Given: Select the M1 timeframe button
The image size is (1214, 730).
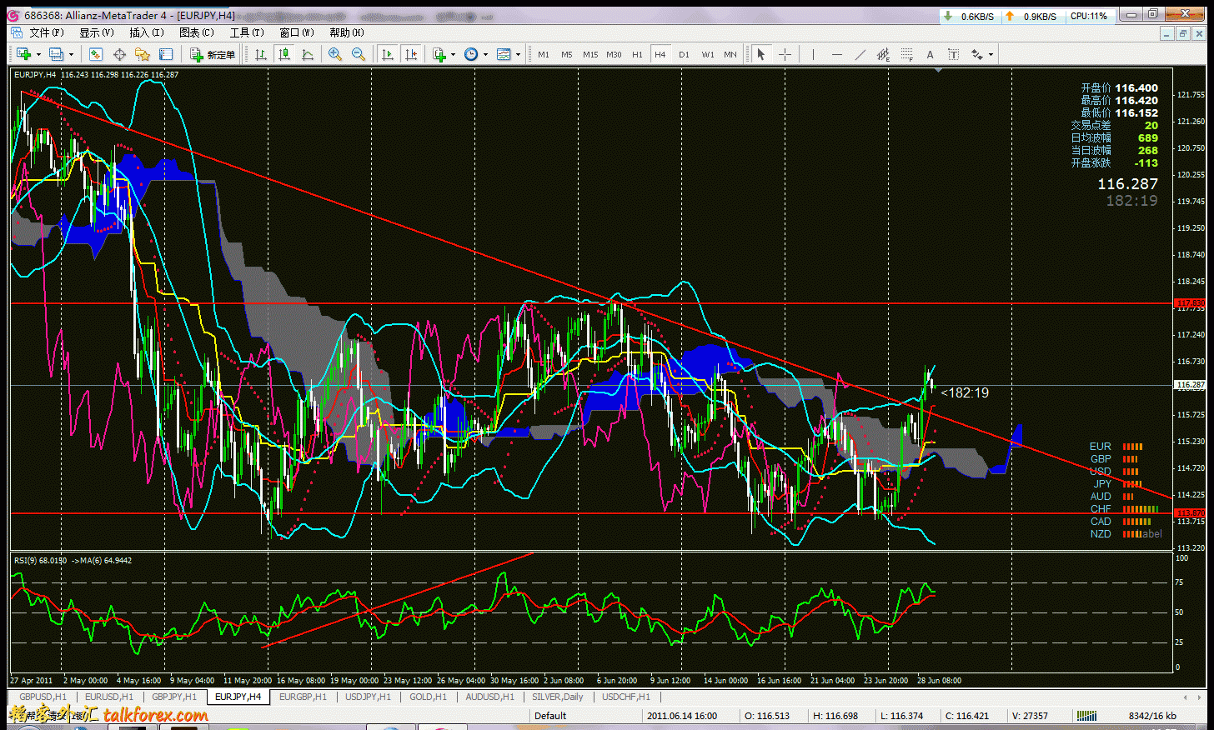Looking at the screenshot, I should 544,54.
